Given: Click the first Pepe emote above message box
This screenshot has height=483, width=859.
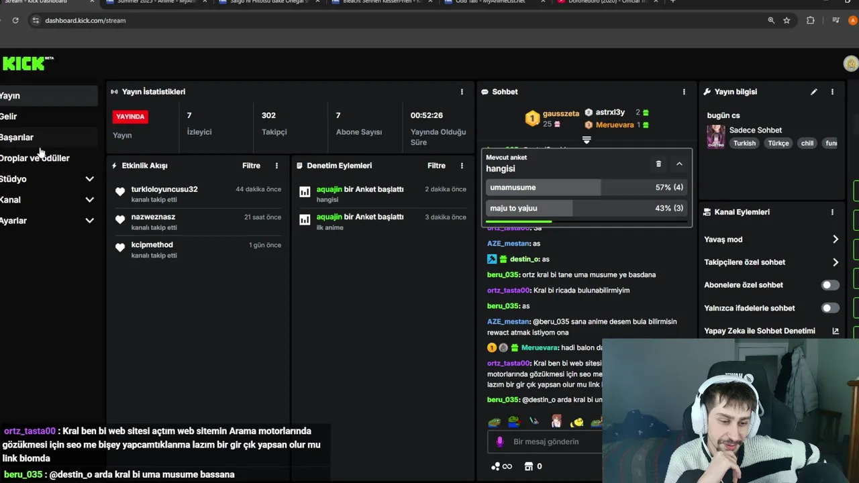Looking at the screenshot, I should pyautogui.click(x=494, y=421).
